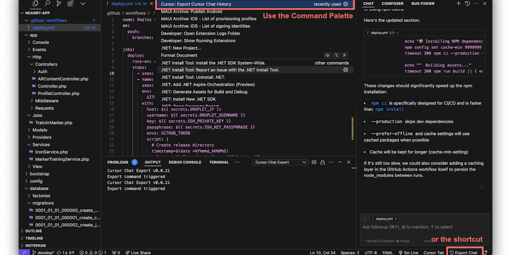511x255 pixels.
Task: Click Export Chat in status bar
Action: click(464, 253)
